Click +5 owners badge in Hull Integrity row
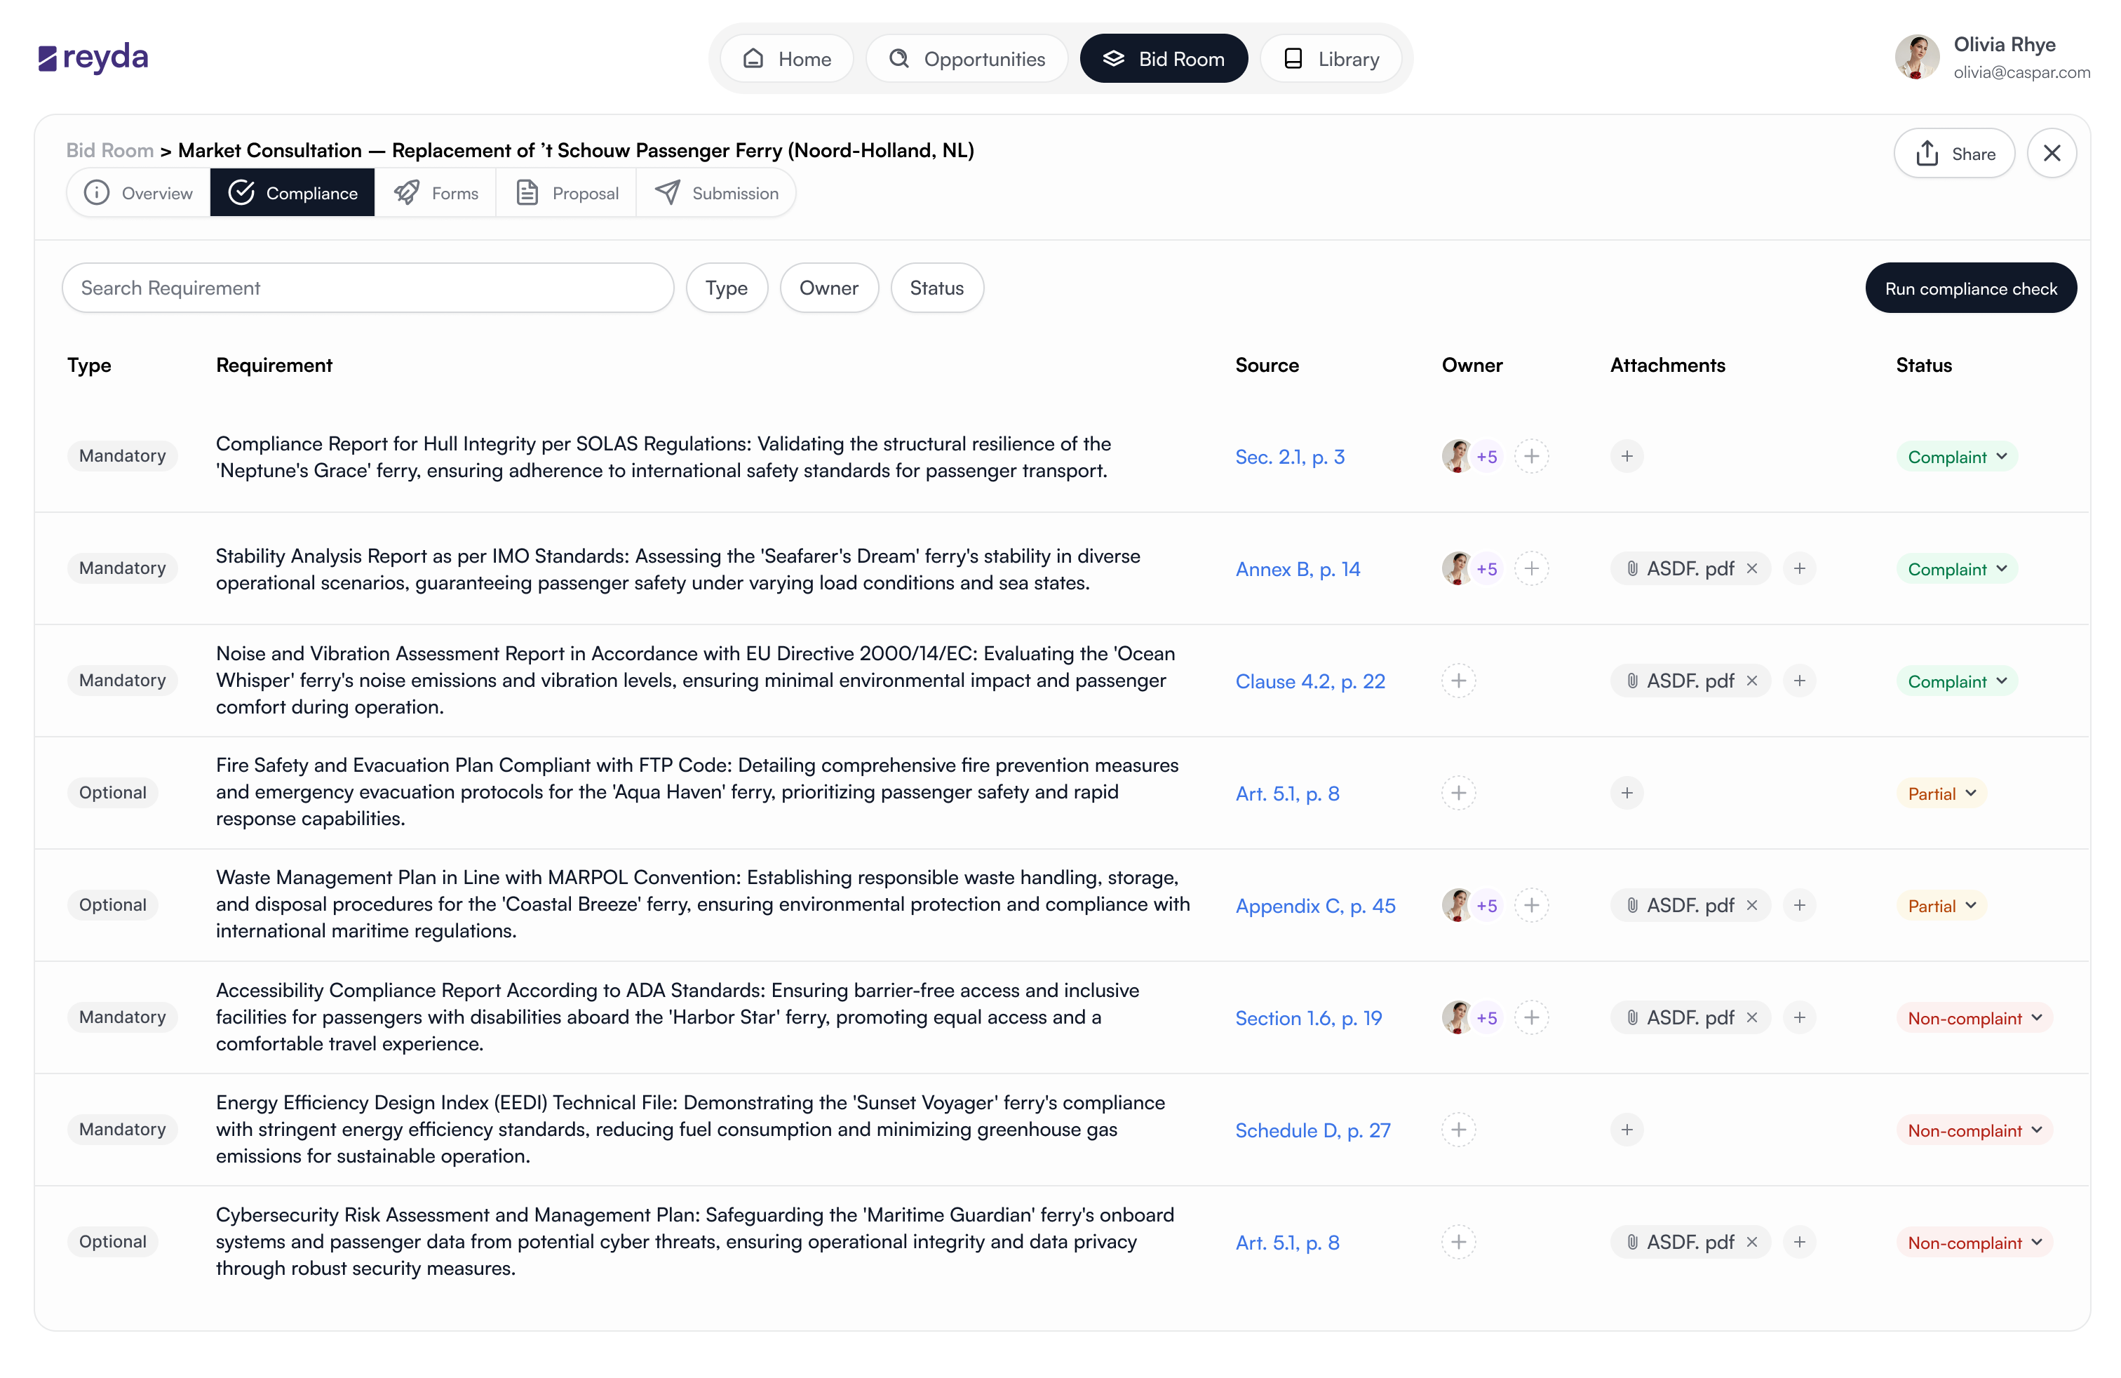The image size is (2121, 1378). [1486, 456]
